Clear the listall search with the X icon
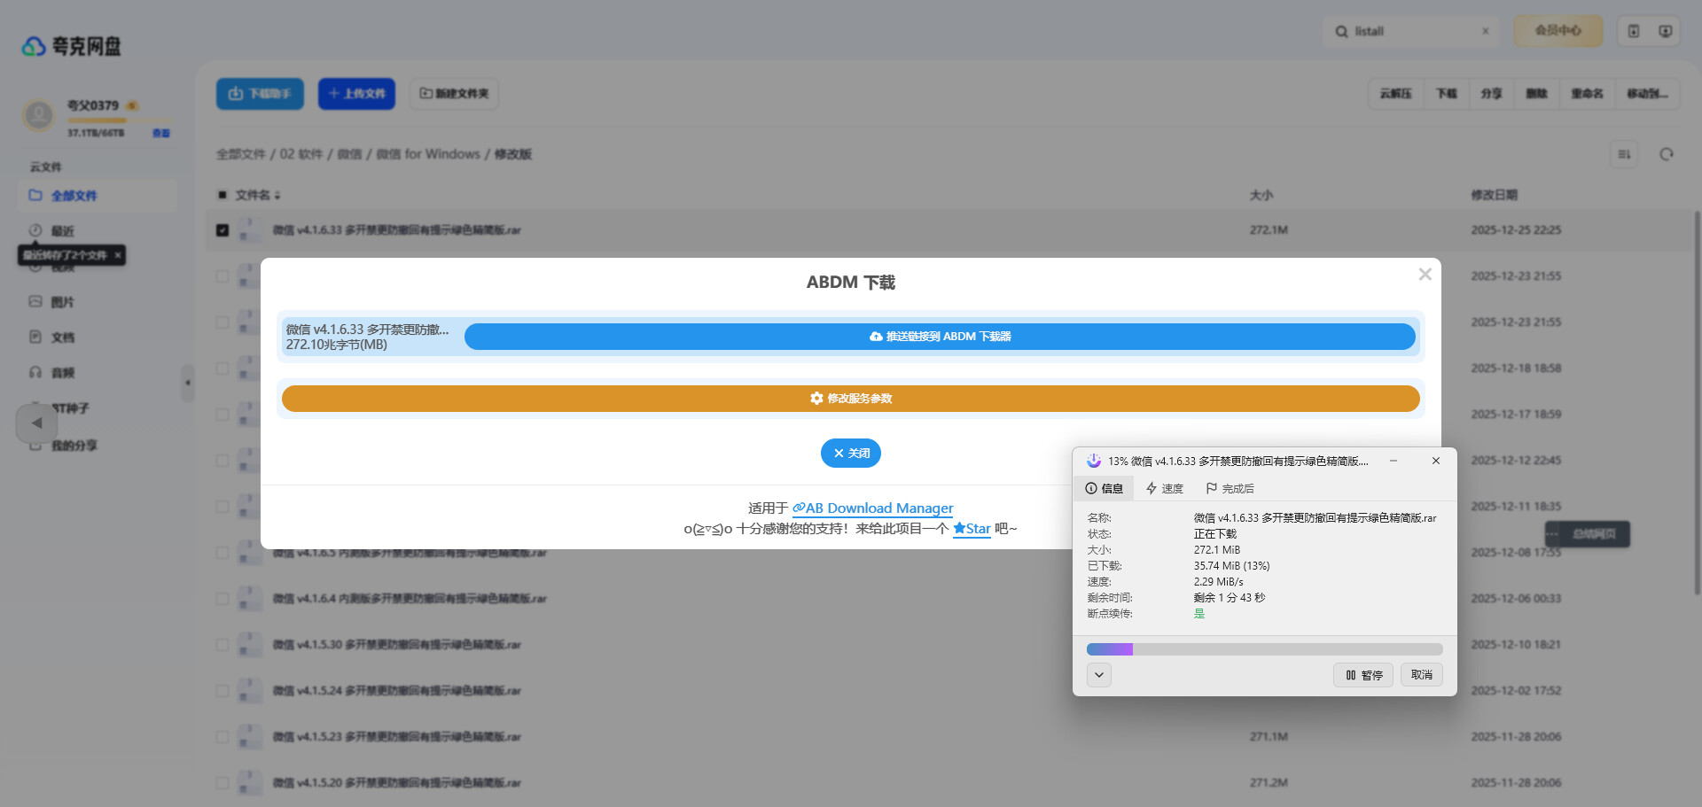Screen dimensions: 1702x807 tap(1485, 31)
